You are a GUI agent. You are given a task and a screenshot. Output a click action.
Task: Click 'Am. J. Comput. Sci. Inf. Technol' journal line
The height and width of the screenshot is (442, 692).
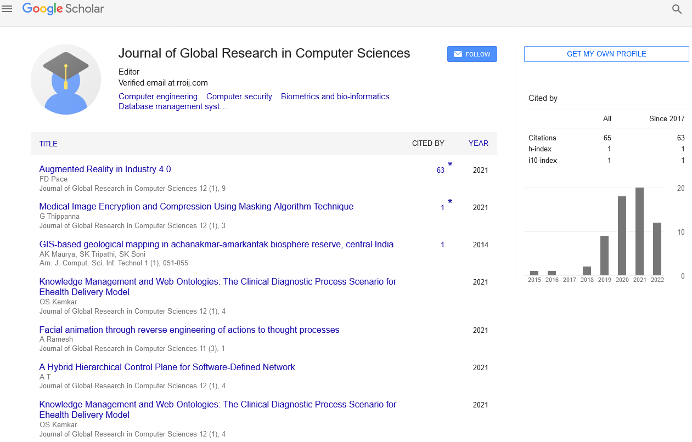(x=114, y=263)
